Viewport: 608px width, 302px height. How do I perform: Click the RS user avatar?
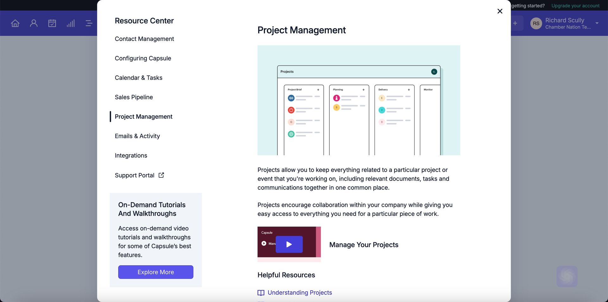[536, 23]
